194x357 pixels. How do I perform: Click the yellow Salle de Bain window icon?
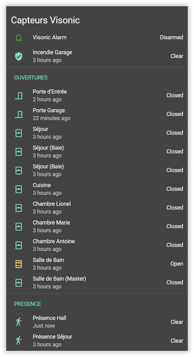(x=19, y=264)
